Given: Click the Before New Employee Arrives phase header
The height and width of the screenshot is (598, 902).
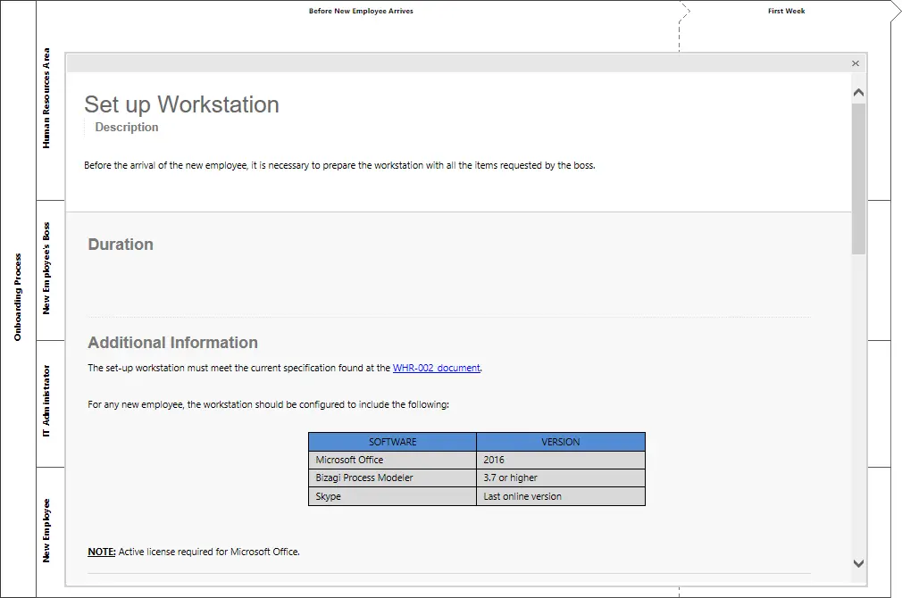Looking at the screenshot, I should tap(361, 11).
